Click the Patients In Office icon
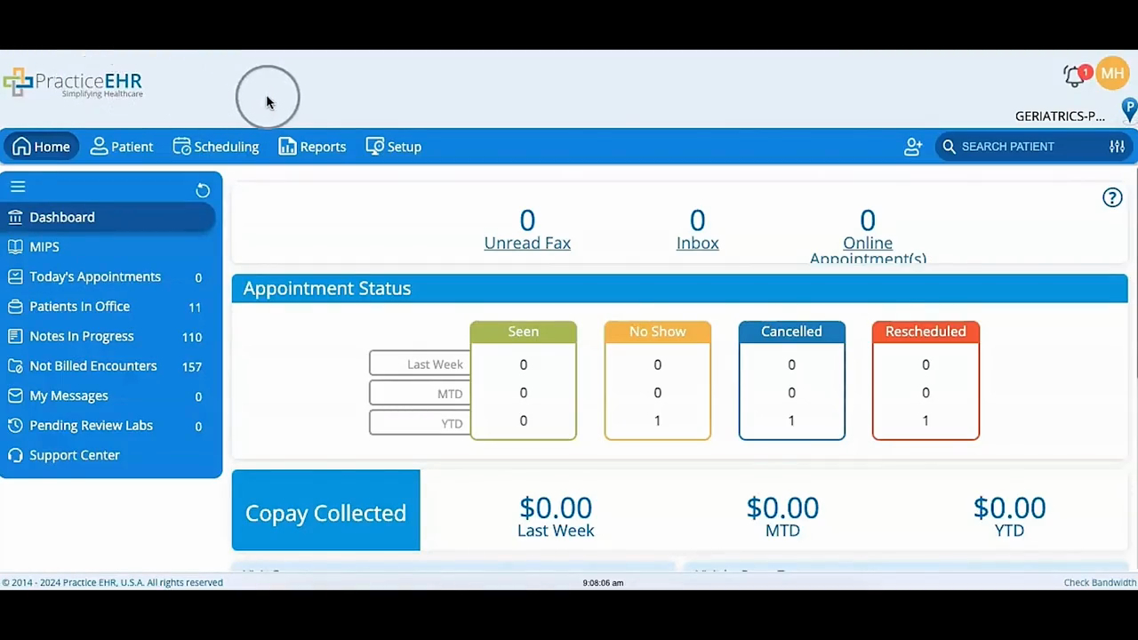 (x=15, y=307)
